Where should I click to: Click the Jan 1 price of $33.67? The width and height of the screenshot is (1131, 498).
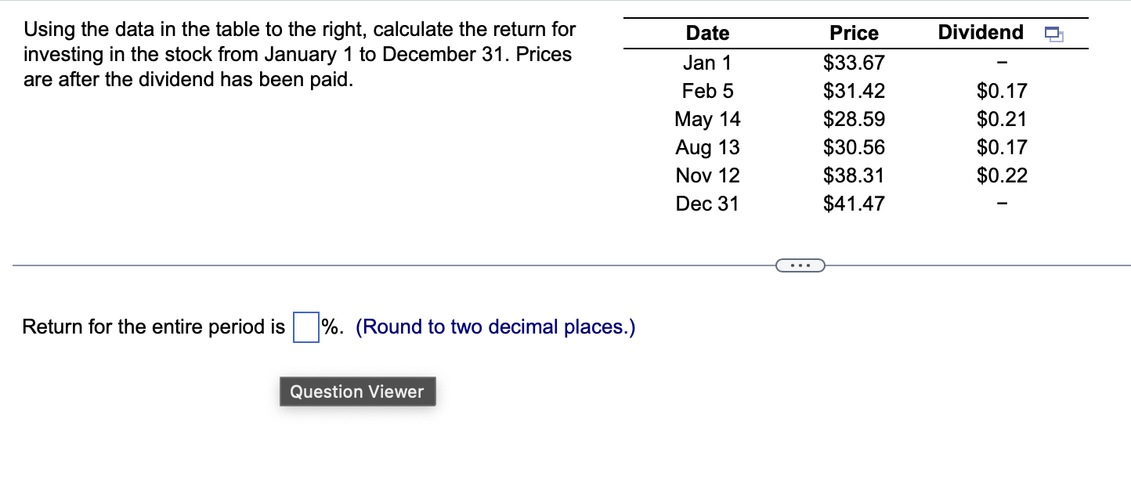[854, 63]
